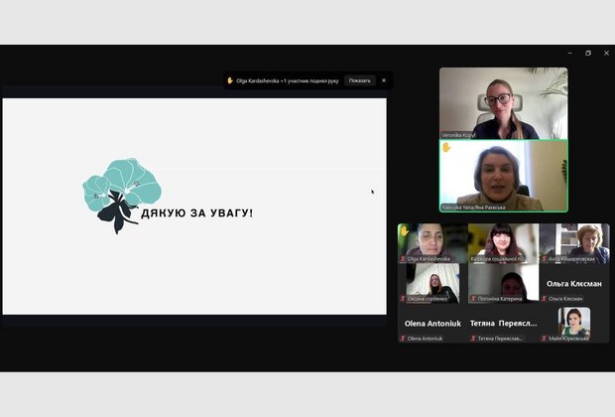Click the muted microphone icon beside Olga Kardashevska
615x417 pixels.
pyautogui.click(x=403, y=259)
